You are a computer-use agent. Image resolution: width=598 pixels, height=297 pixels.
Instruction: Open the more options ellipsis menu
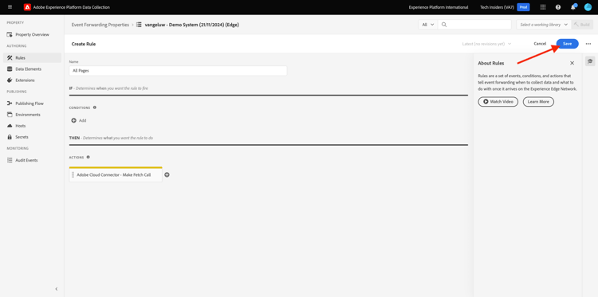tap(588, 44)
